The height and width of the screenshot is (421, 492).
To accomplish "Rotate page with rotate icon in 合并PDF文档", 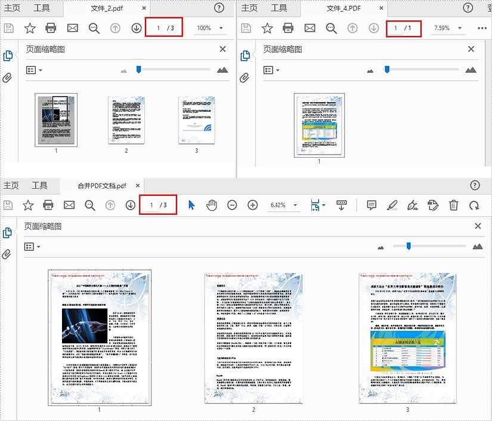I will pyautogui.click(x=474, y=205).
